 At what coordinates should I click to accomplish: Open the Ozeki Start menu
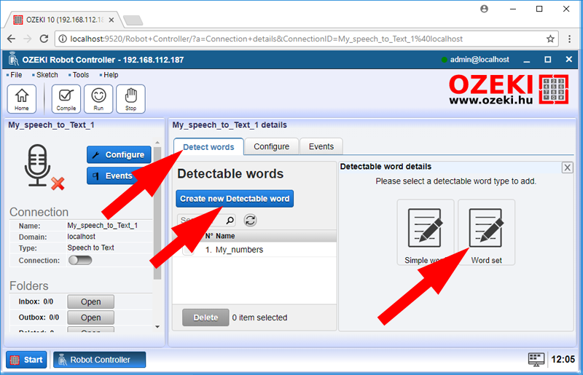(26, 360)
